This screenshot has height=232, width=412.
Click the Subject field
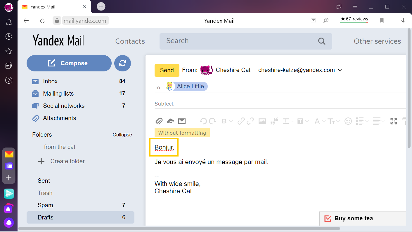pyautogui.click(x=280, y=104)
